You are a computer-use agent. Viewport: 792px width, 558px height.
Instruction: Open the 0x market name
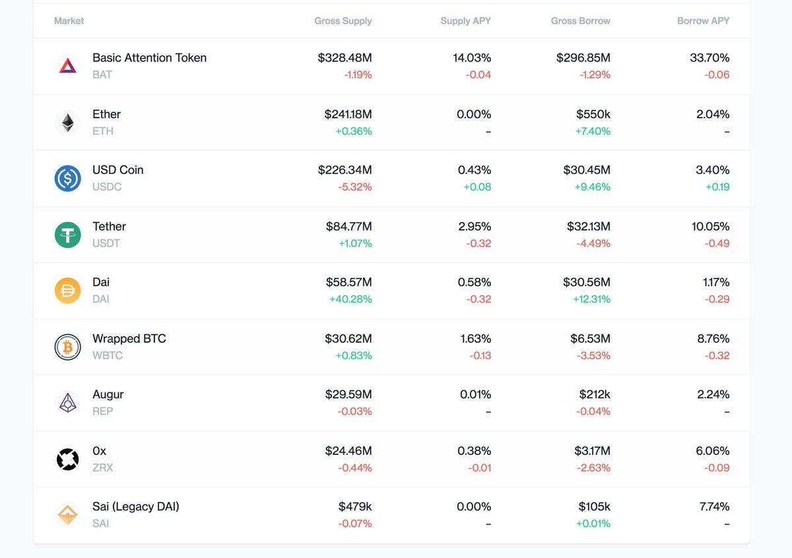click(x=99, y=451)
